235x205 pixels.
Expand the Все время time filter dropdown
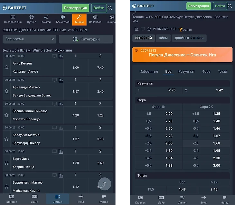[30, 39]
